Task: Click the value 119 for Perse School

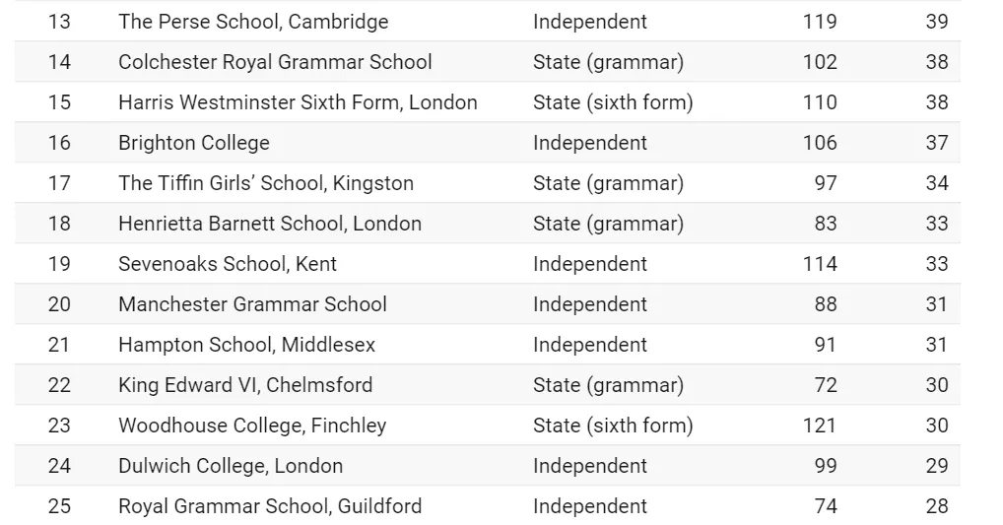Action: (x=820, y=21)
